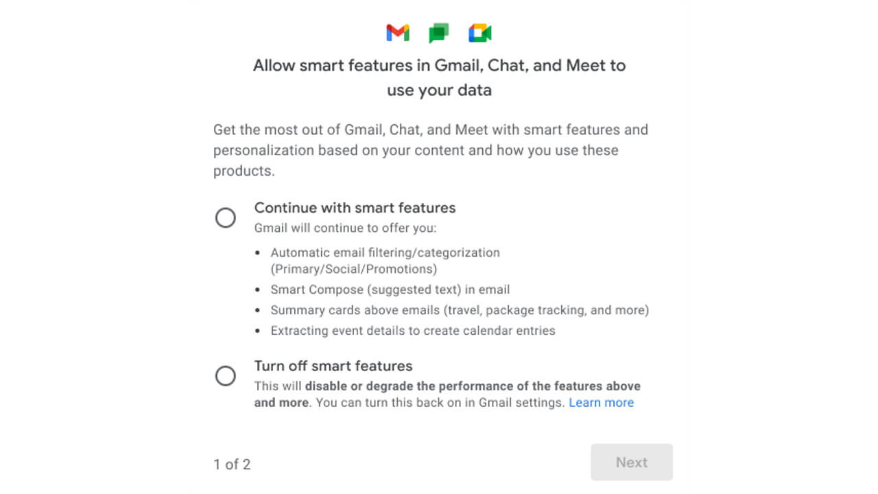Screen dimensions: 878x494
Task: Click the "Get the most out of Gmail" paragraph
Action: 430,150
